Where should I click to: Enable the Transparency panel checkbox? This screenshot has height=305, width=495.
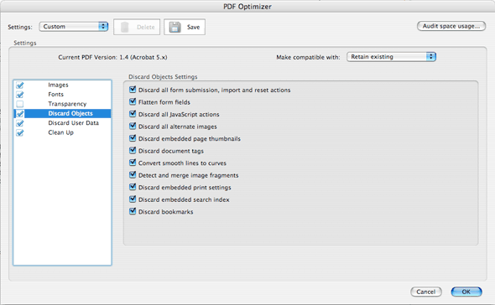20,104
